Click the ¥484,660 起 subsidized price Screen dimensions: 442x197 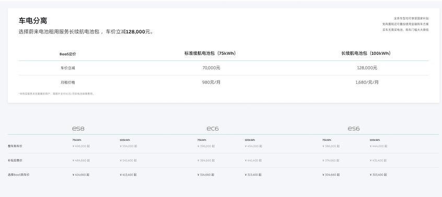pyautogui.click(x=81, y=161)
